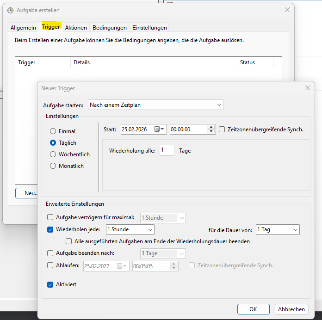Uncheck the Wiederholen jede checkbox

(x=50, y=229)
